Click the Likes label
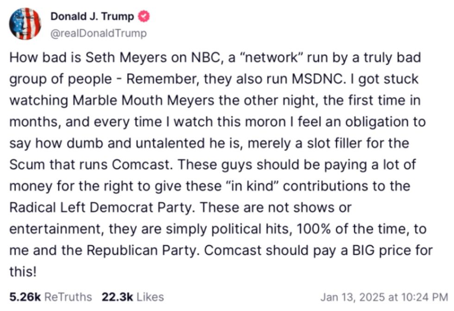Viewport: 454px width, 311px height. tap(150, 297)
